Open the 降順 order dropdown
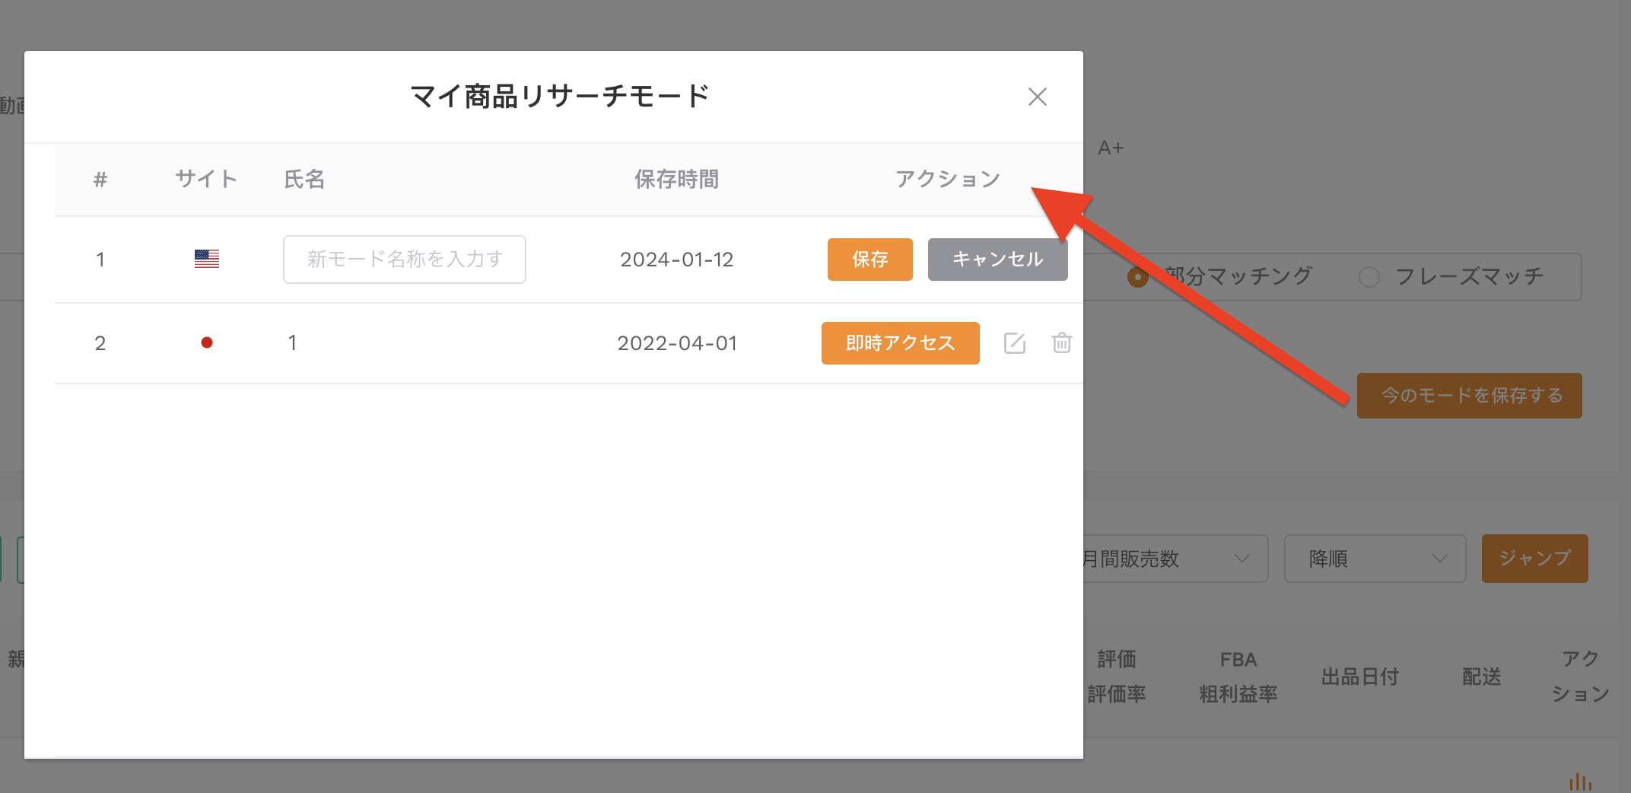Screen dimensions: 1631x793 click(x=1375, y=559)
